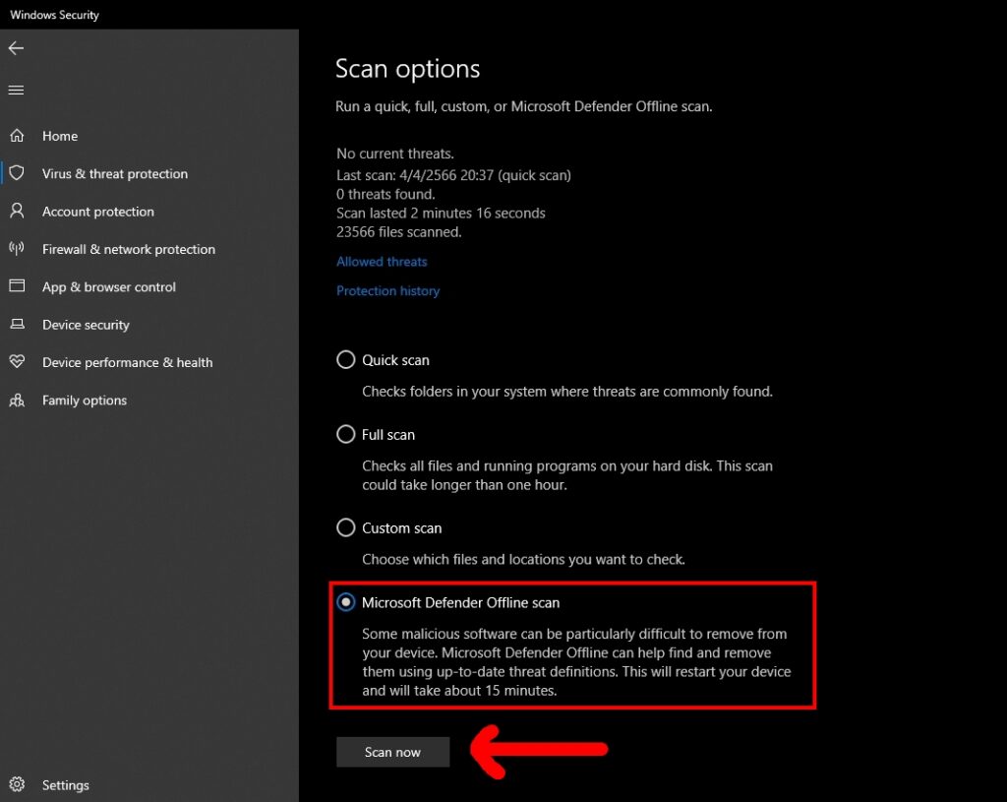Click the Virus & threat protection shield icon
Screen dimensions: 1007x802
[x=17, y=173]
